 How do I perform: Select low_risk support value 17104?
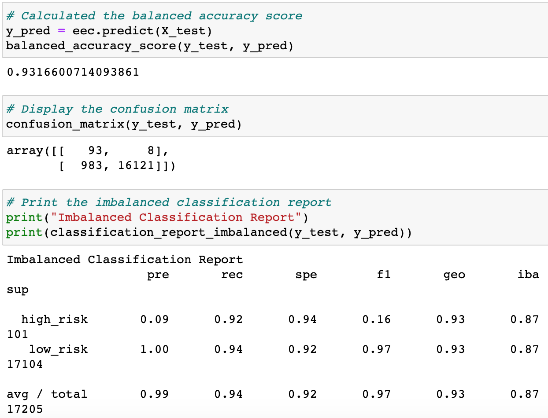[25, 365]
